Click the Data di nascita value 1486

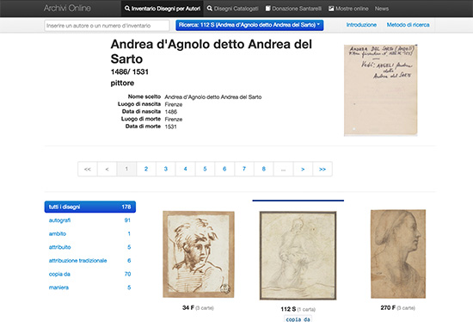point(171,112)
